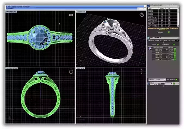Collapse the Metal Weights panel
184x129 pixels.
[178, 6]
